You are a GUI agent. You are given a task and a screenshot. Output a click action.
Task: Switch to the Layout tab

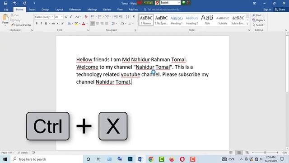59,10
